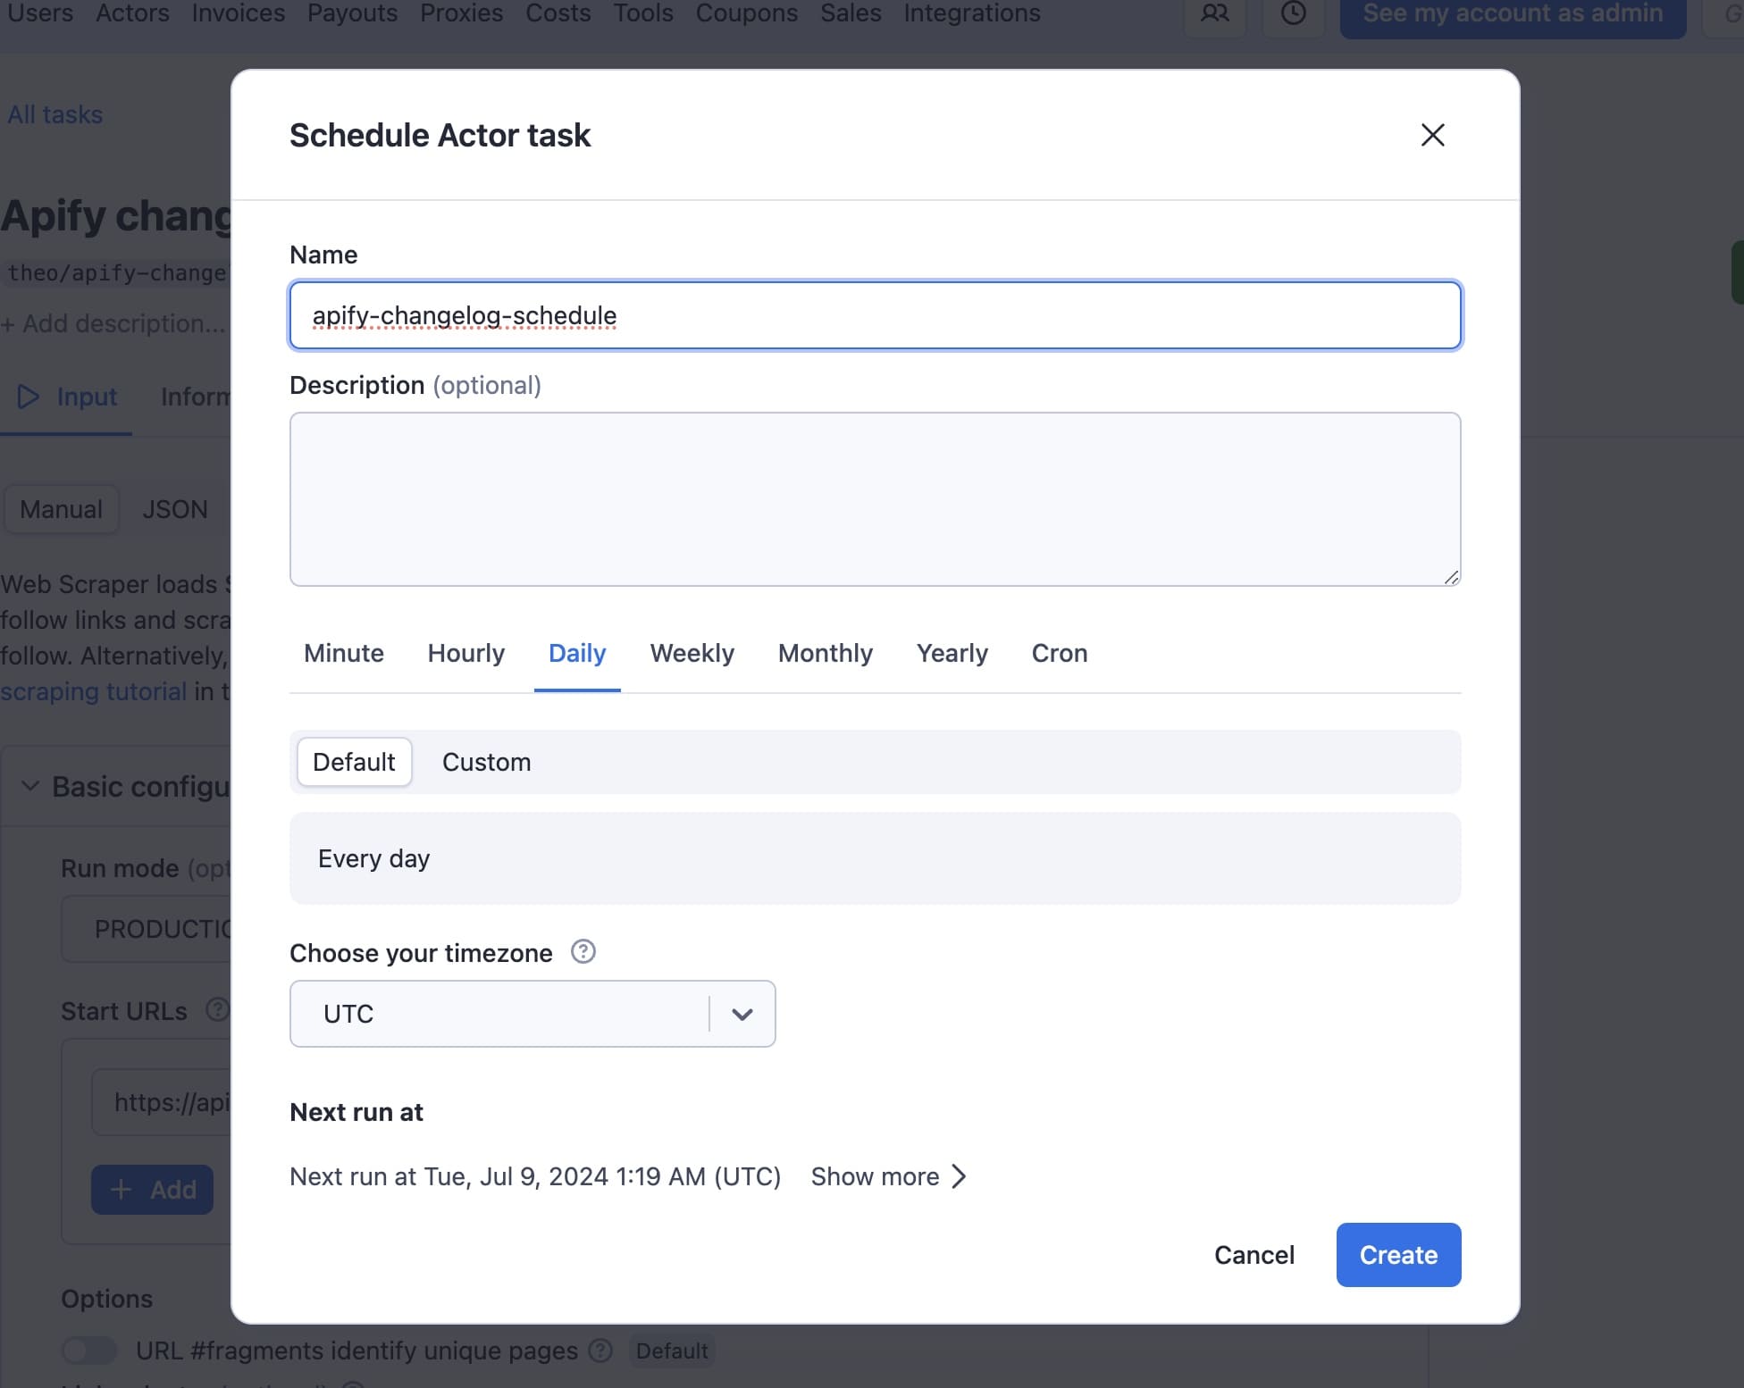Open the All tasks link
Image resolution: width=1744 pixels, height=1388 pixels.
pos(54,114)
